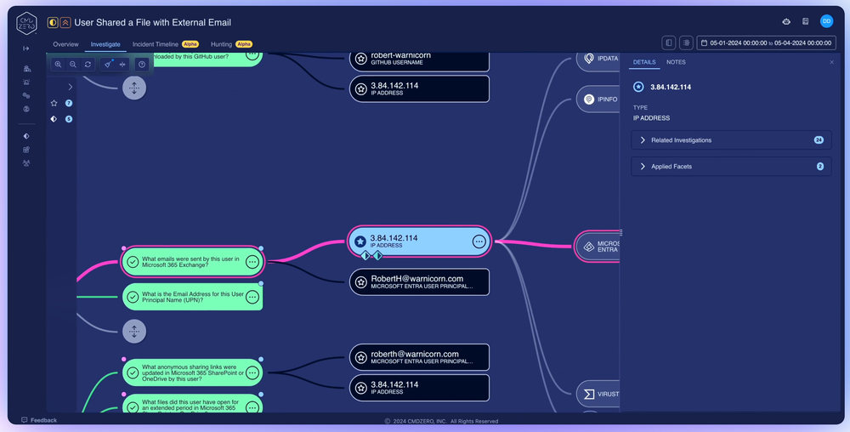Click the IPDATA integration node
The height and width of the screenshot is (432, 850).
pos(598,59)
